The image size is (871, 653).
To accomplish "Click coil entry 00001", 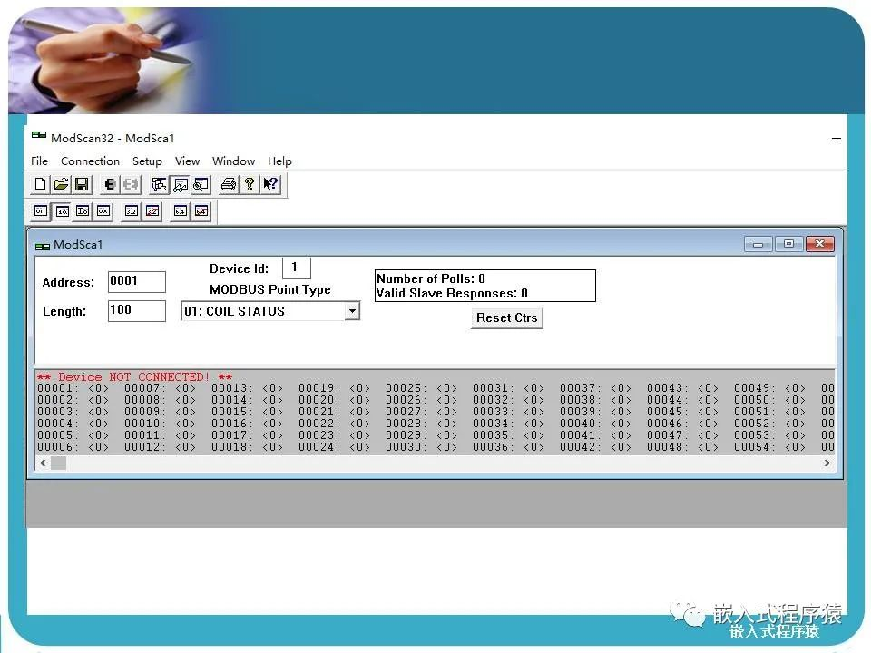I will pyautogui.click(x=73, y=388).
